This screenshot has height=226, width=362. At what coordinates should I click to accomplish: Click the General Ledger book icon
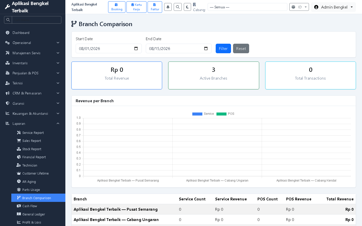click(19, 214)
